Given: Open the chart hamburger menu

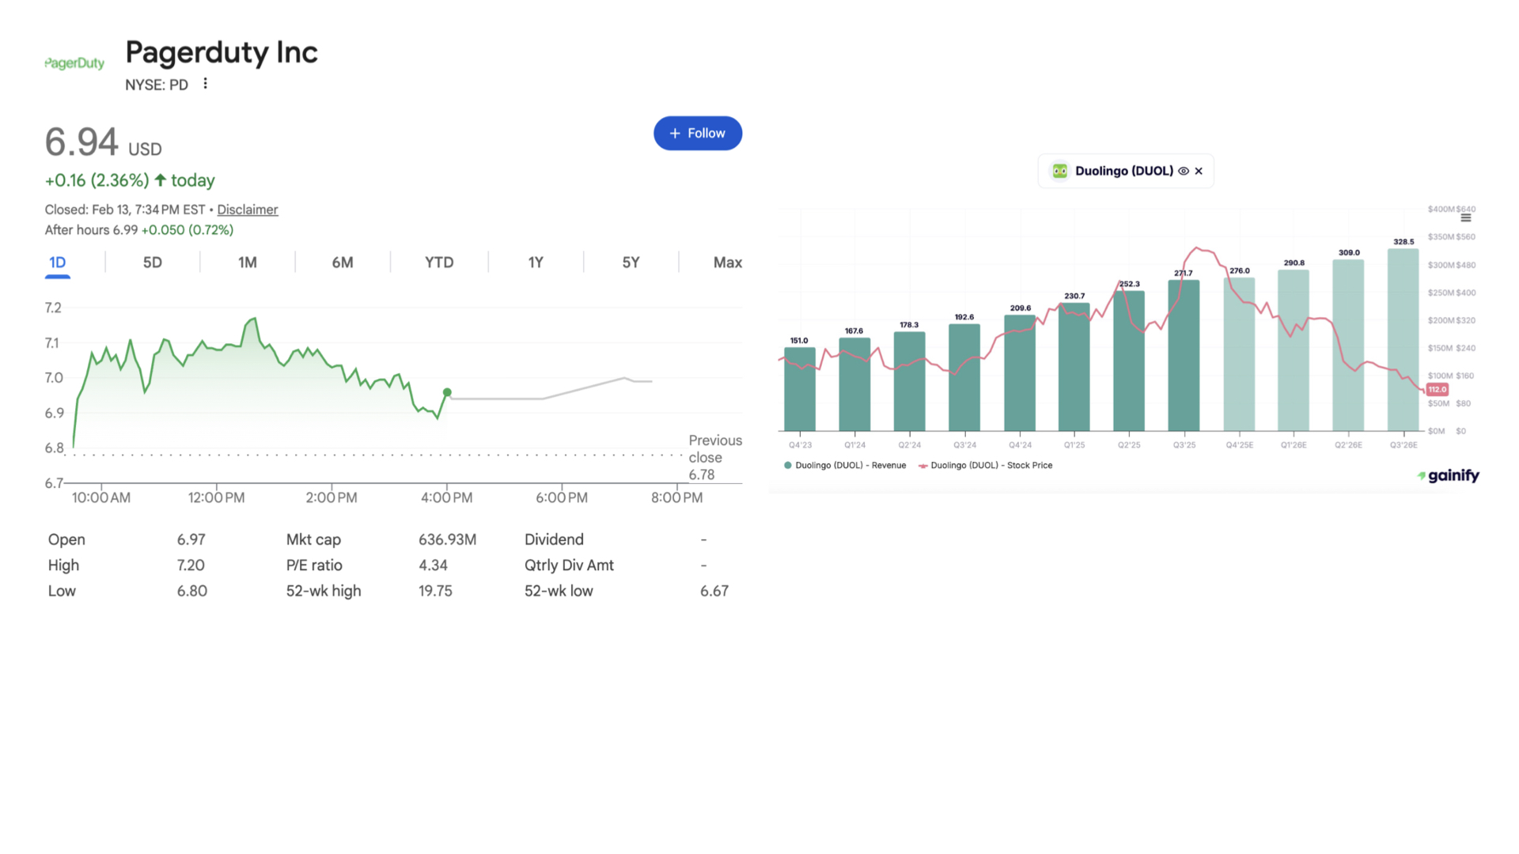Looking at the screenshot, I should pyautogui.click(x=1465, y=217).
